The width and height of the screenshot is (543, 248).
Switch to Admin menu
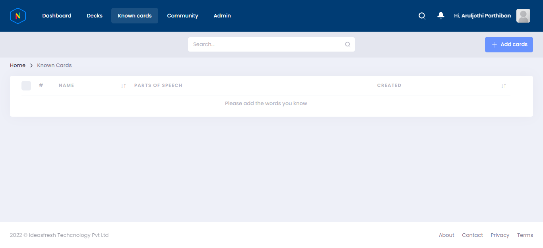[x=222, y=16]
